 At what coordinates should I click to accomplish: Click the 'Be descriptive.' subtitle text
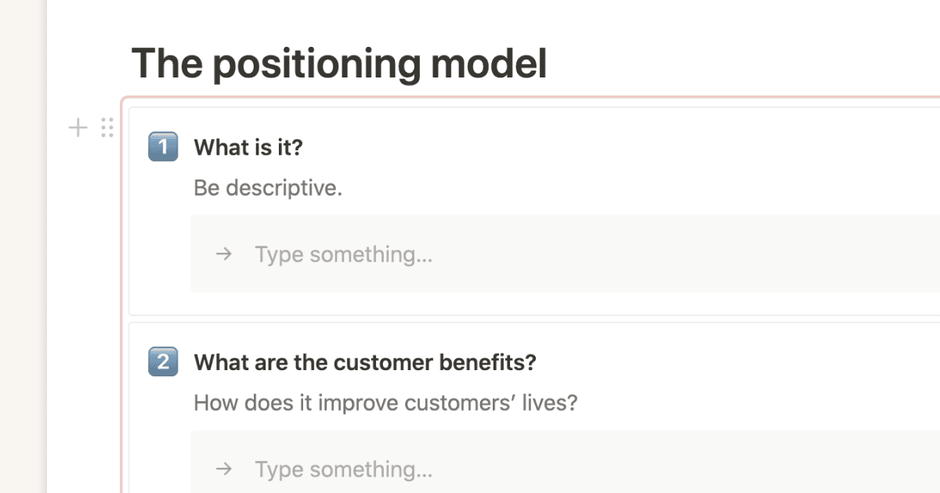point(268,189)
